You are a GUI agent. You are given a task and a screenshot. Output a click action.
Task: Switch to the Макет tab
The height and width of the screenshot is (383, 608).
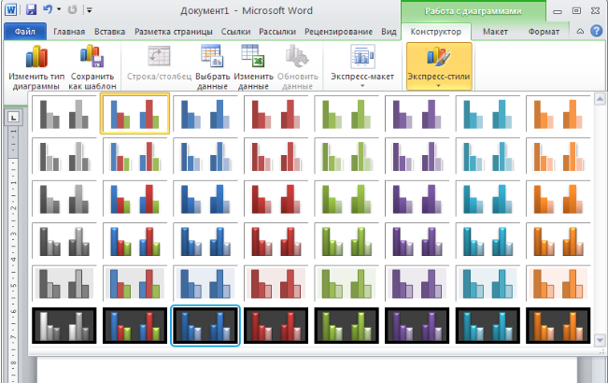pos(494,31)
